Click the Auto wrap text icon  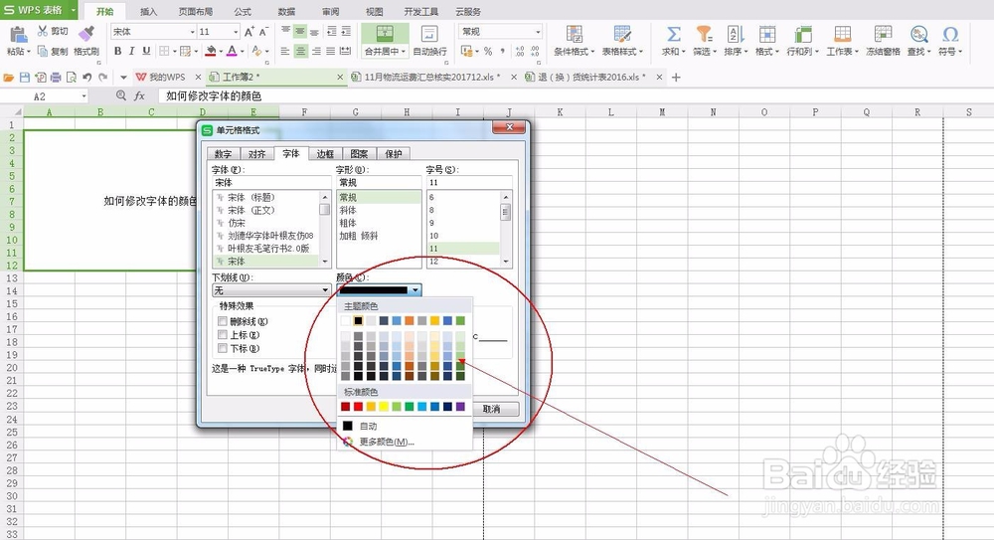tap(429, 34)
